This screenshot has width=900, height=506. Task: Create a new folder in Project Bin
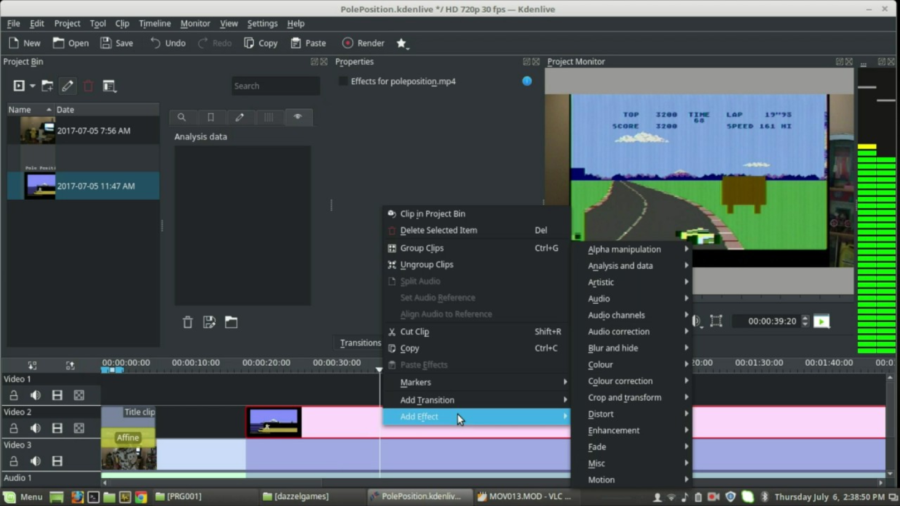(x=47, y=86)
